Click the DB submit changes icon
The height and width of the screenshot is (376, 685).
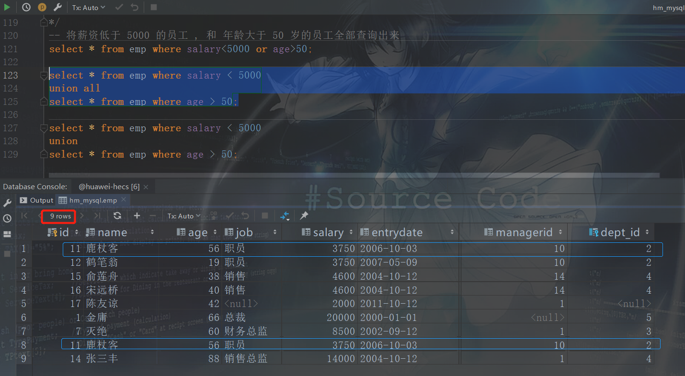[214, 216]
